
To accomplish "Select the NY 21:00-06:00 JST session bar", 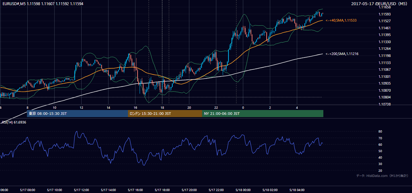I will coord(263,114).
